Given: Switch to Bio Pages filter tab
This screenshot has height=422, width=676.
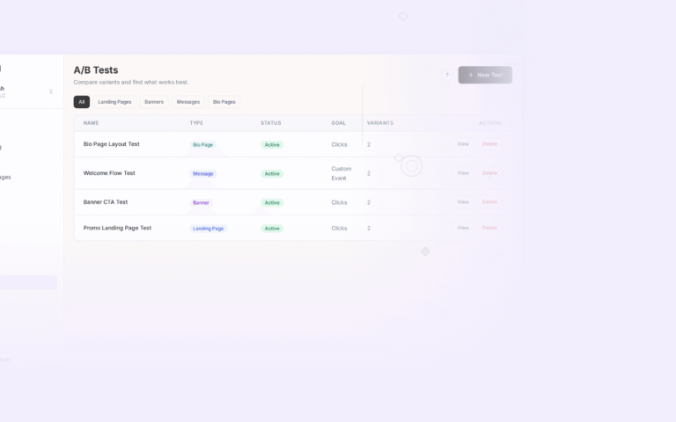Looking at the screenshot, I should [x=224, y=102].
